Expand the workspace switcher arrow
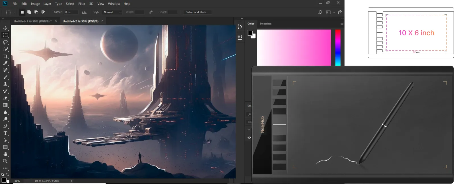This screenshot has width=461, height=190. pos(334,12)
